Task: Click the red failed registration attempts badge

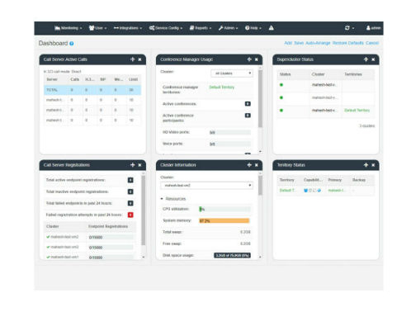Action: click(x=130, y=215)
